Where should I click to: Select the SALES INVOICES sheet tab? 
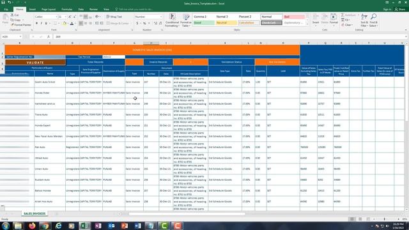point(35,213)
